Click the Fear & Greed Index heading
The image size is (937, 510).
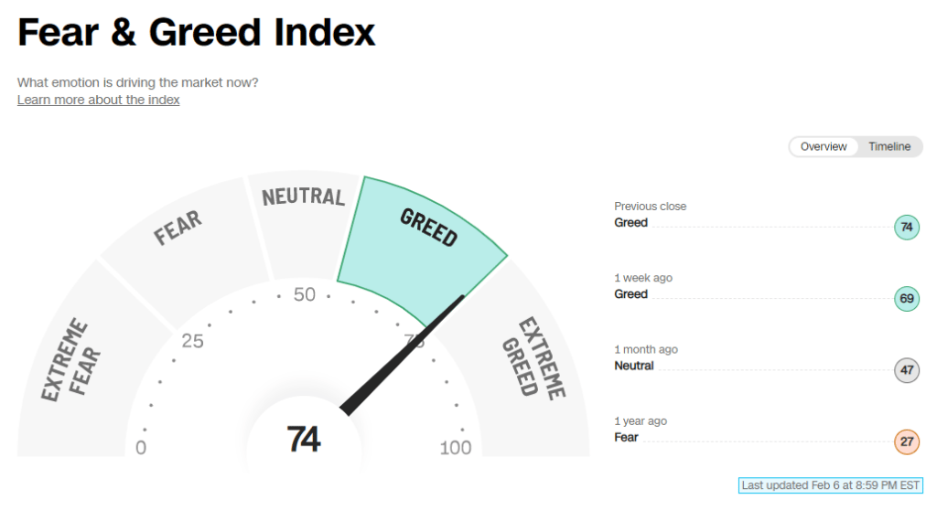(x=196, y=32)
